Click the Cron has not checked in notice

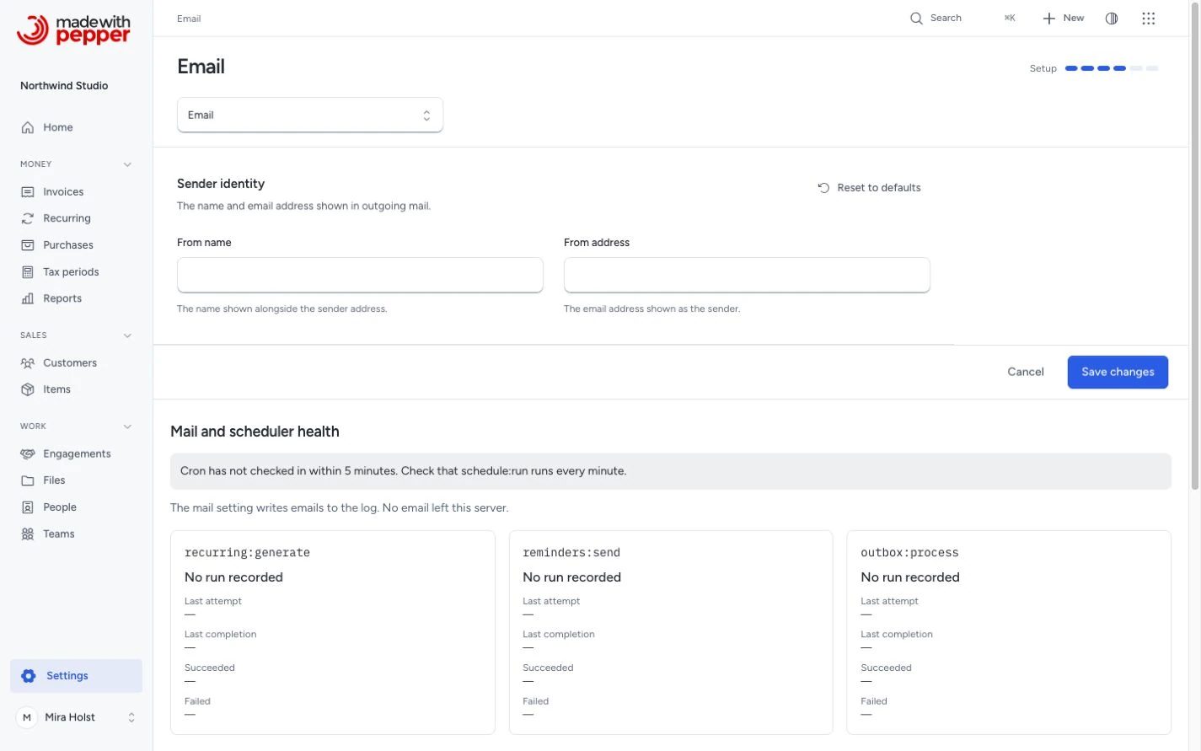click(671, 471)
